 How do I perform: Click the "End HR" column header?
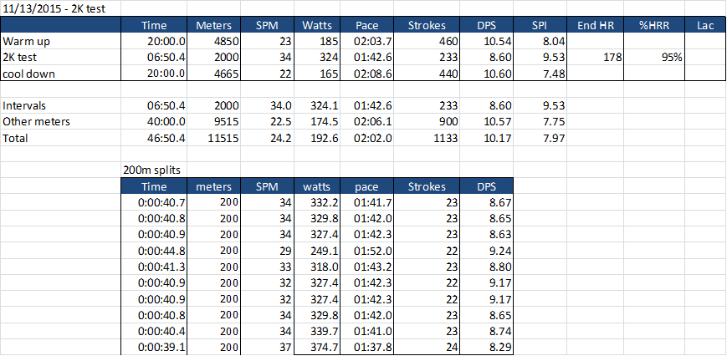click(x=596, y=25)
